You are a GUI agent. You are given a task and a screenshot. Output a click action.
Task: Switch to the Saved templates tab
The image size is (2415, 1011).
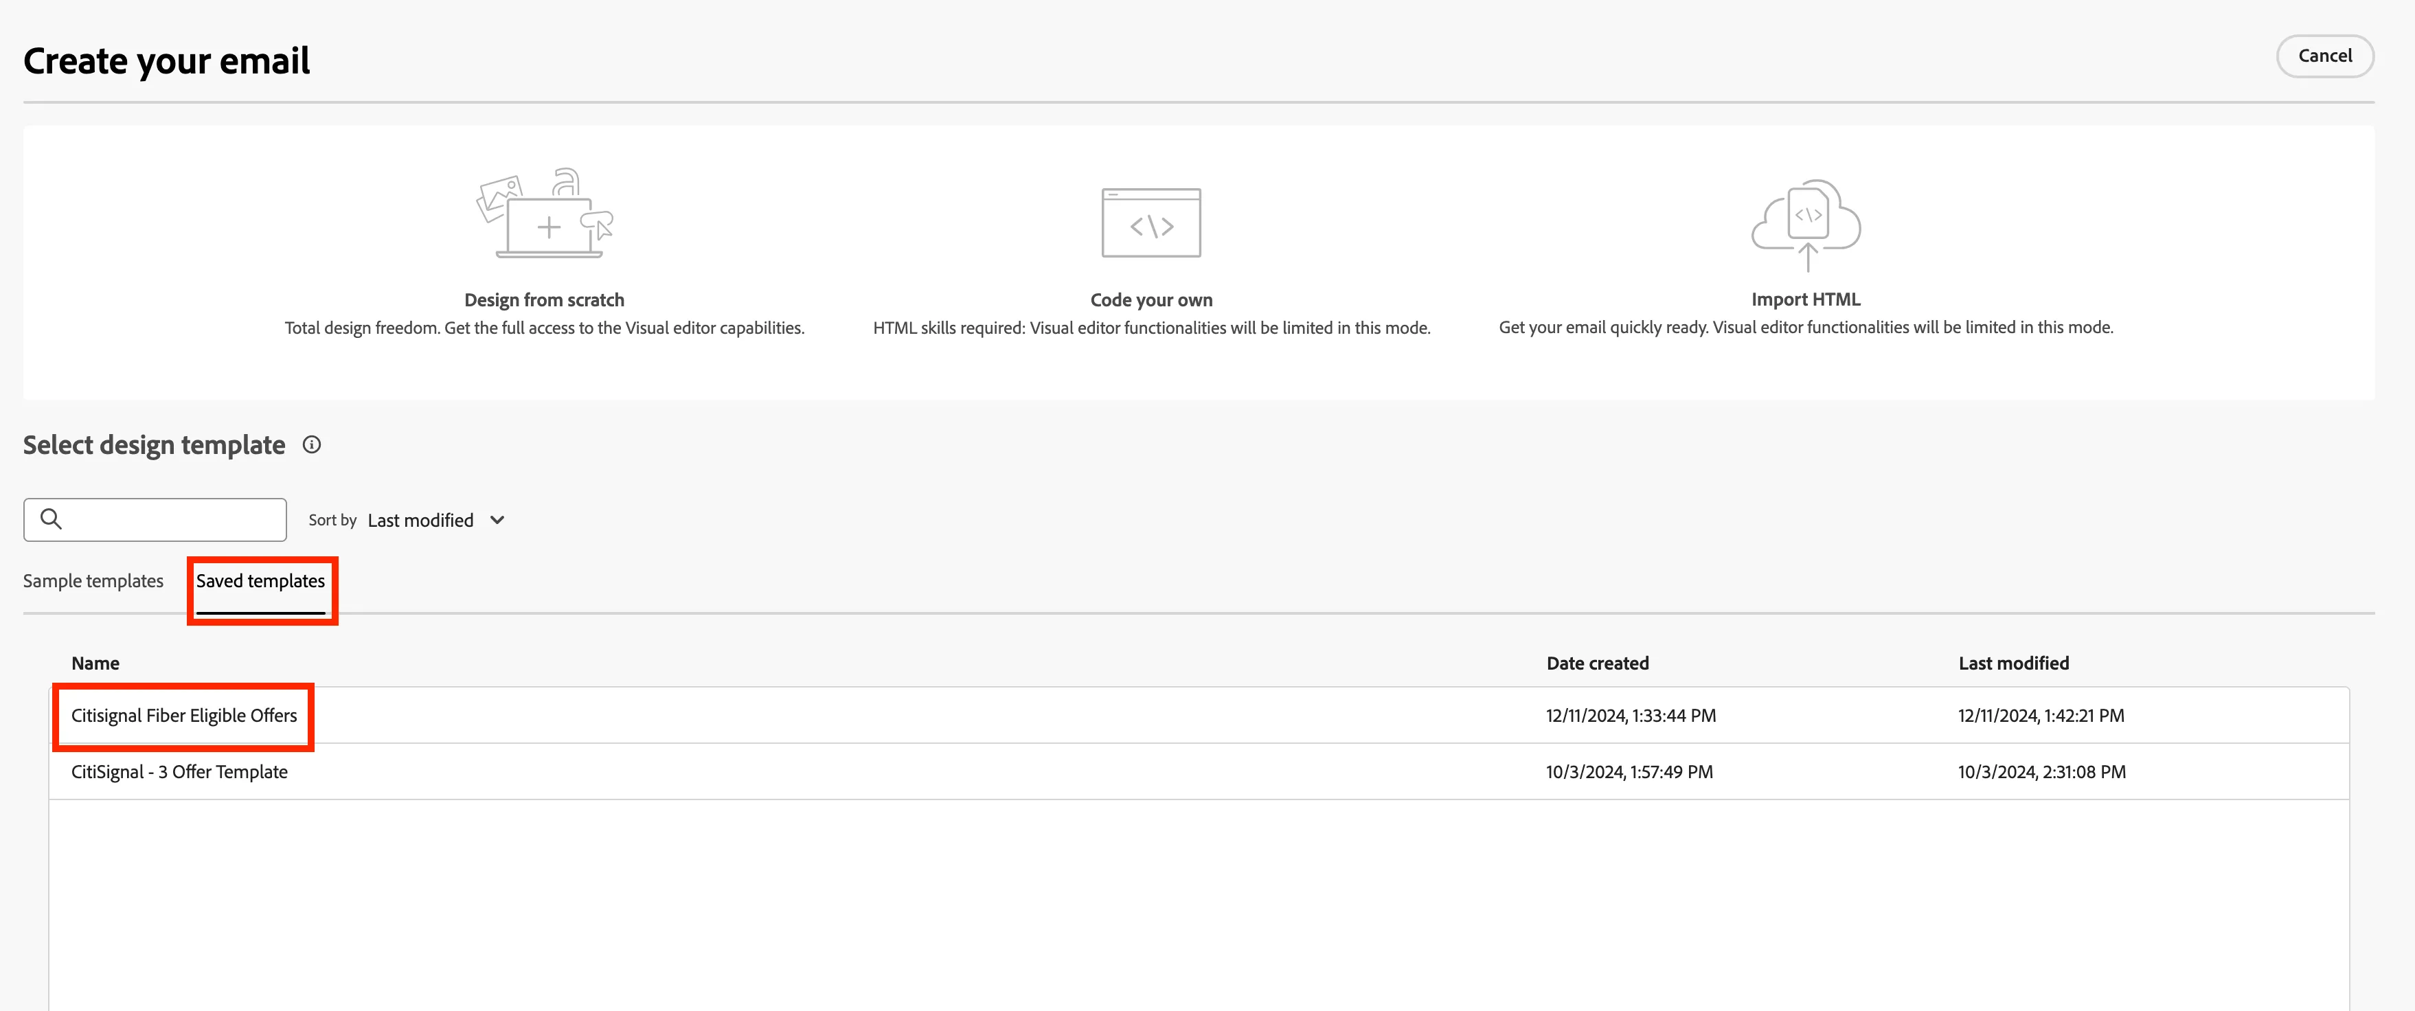pos(260,580)
